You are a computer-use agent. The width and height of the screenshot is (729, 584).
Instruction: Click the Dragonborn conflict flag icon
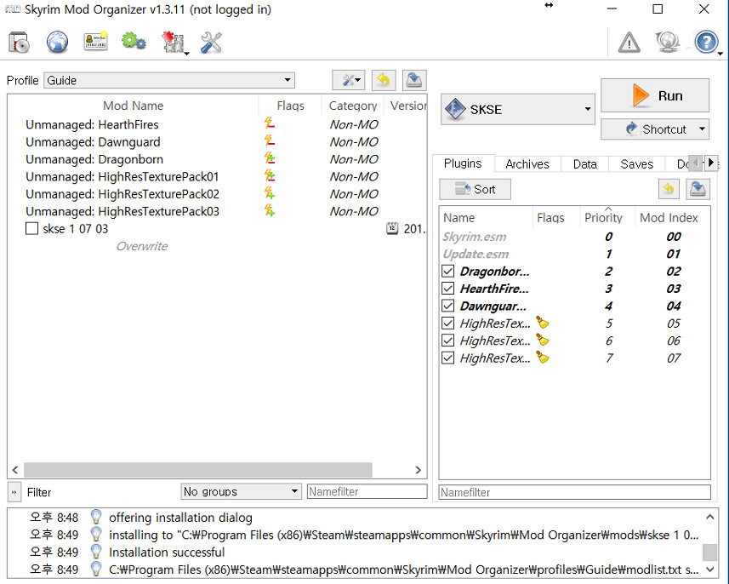(269, 158)
